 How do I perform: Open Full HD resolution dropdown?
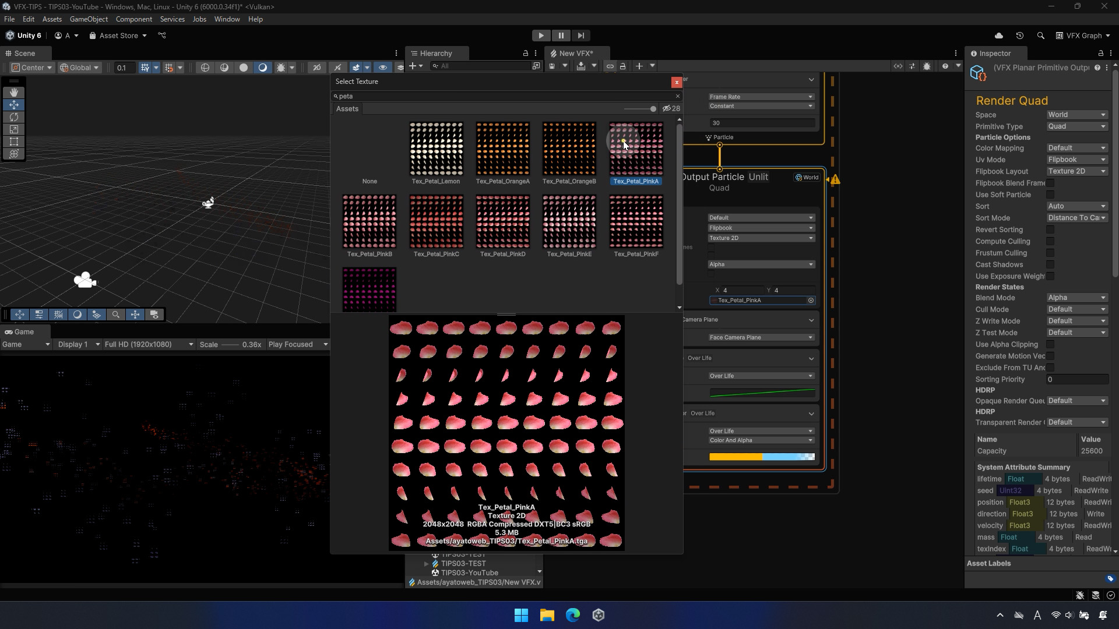[149, 344]
